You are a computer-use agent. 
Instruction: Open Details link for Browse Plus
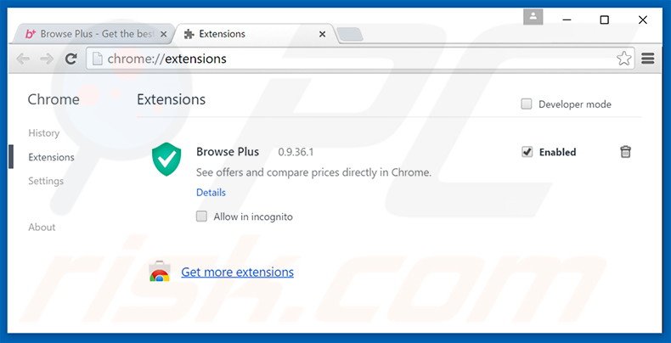click(x=211, y=193)
